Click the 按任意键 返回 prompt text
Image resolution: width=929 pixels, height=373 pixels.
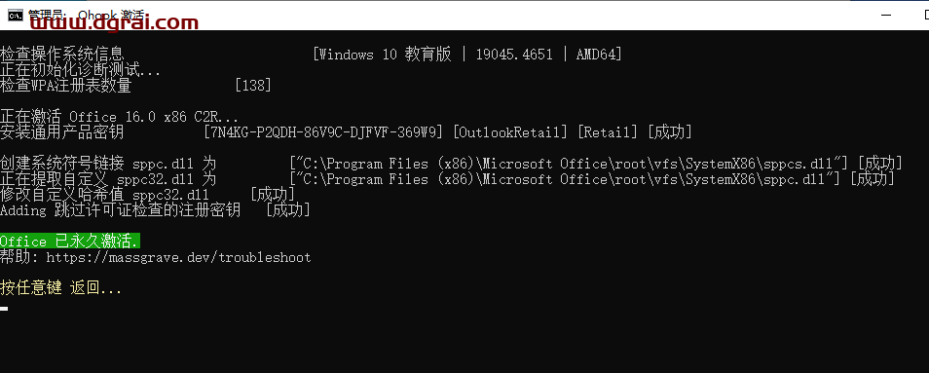(x=61, y=288)
